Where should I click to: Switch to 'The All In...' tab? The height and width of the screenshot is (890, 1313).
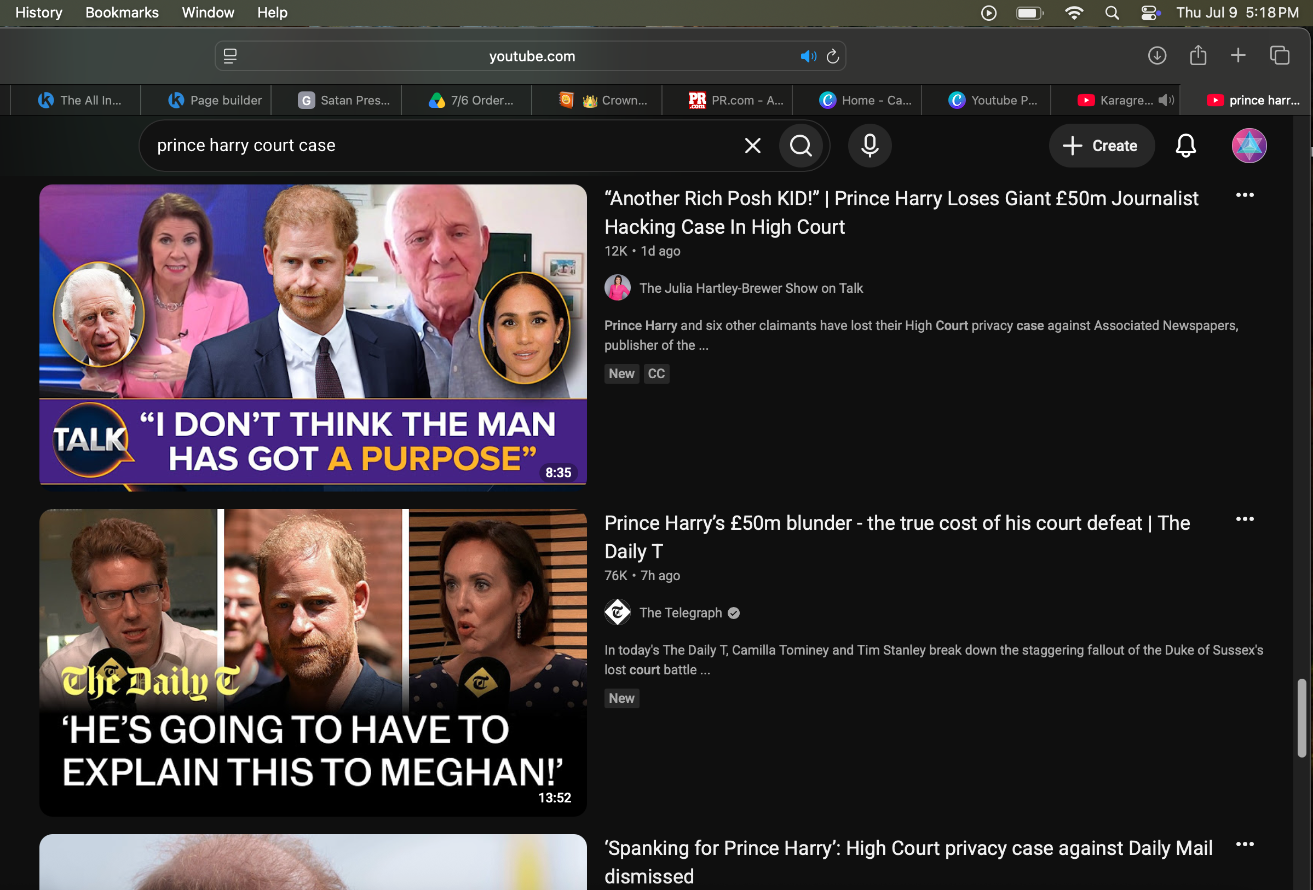76,101
